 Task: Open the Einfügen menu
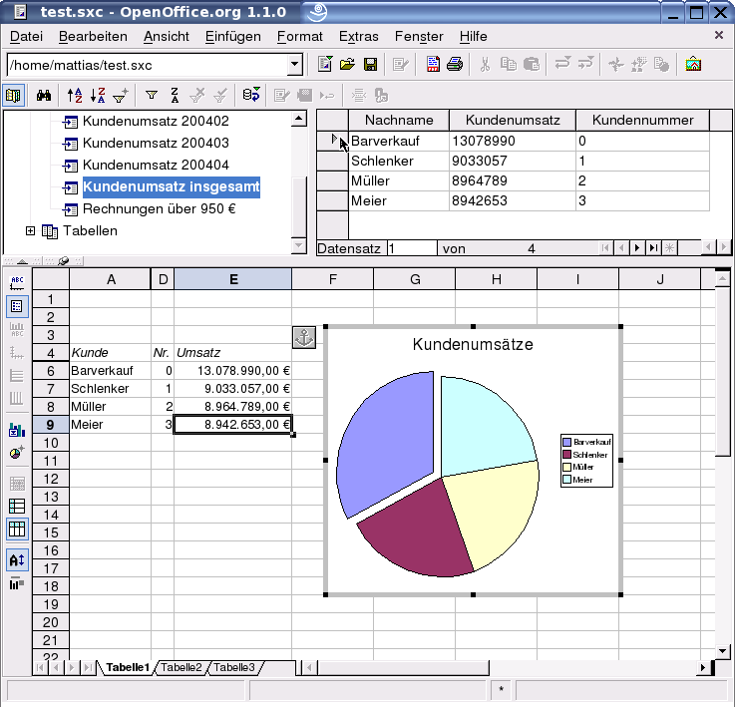coord(232,36)
